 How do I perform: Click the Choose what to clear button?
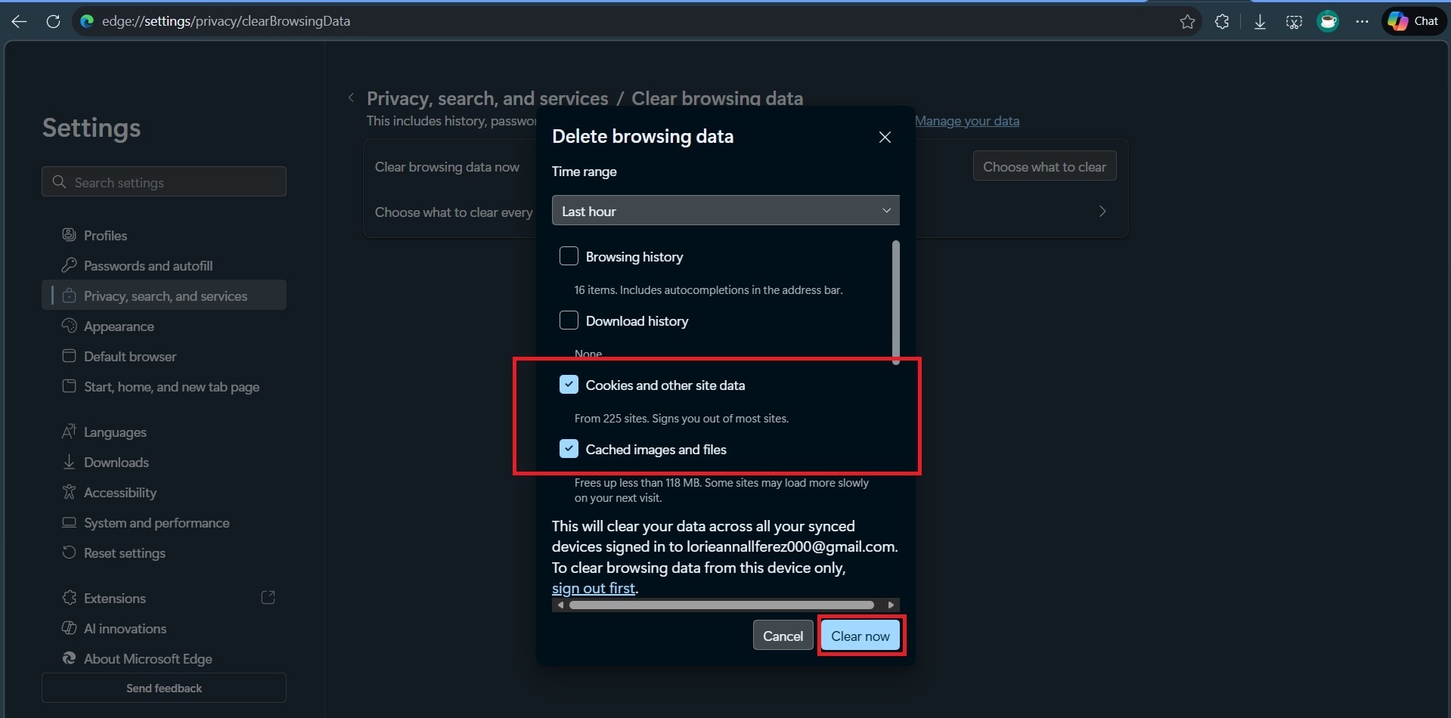1044,166
